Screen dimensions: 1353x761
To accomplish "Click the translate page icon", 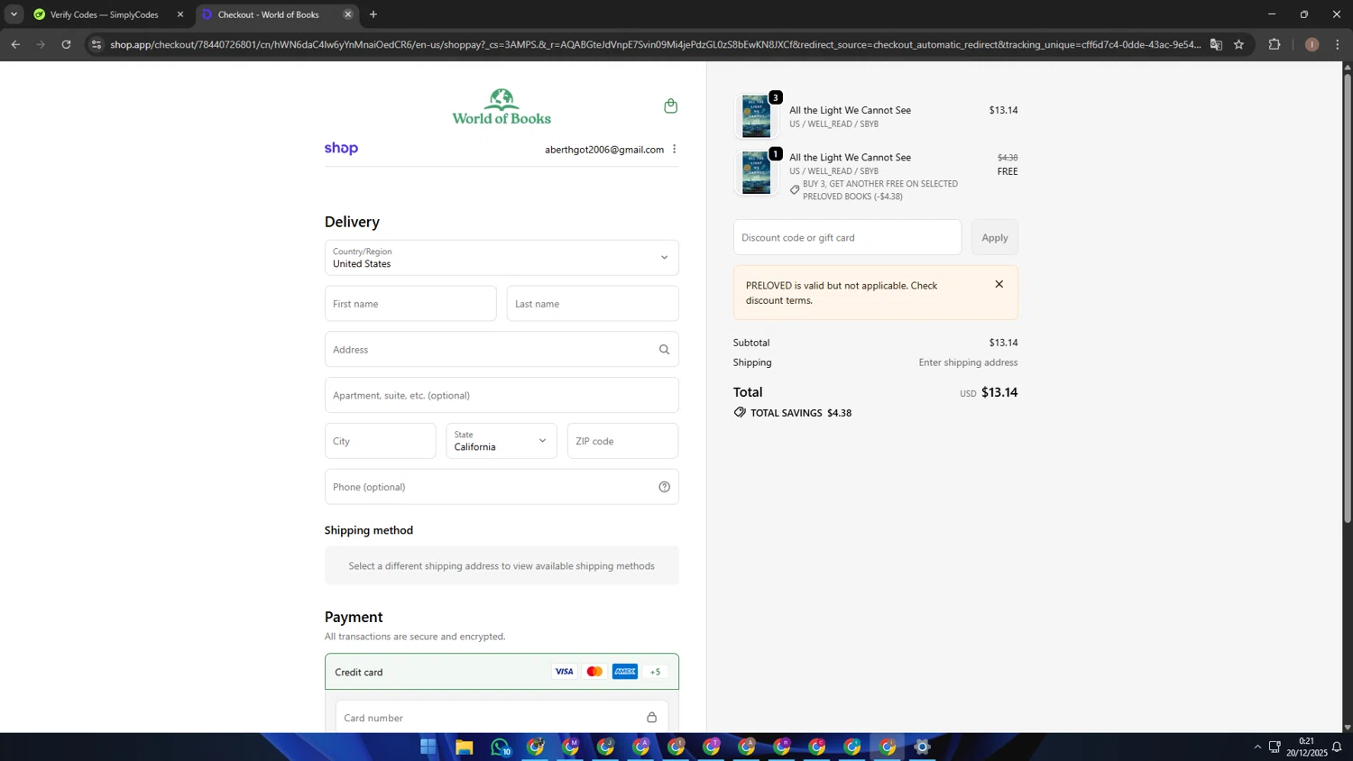I will coord(1216,44).
